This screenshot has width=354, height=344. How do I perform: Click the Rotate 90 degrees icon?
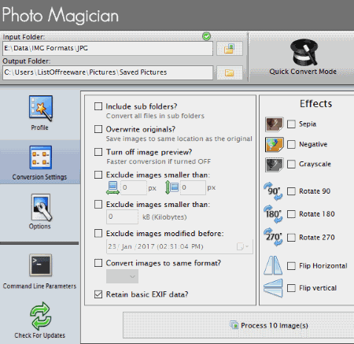pyautogui.click(x=273, y=191)
